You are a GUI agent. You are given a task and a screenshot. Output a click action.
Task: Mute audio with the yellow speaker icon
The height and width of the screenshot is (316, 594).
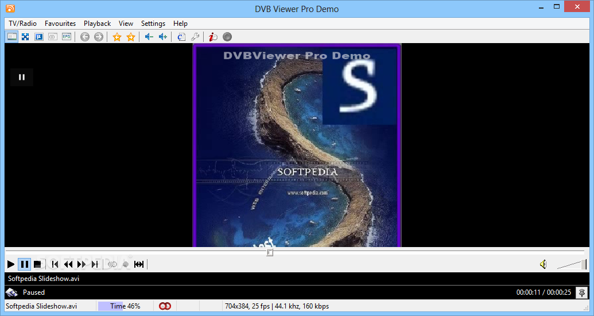pos(543,264)
